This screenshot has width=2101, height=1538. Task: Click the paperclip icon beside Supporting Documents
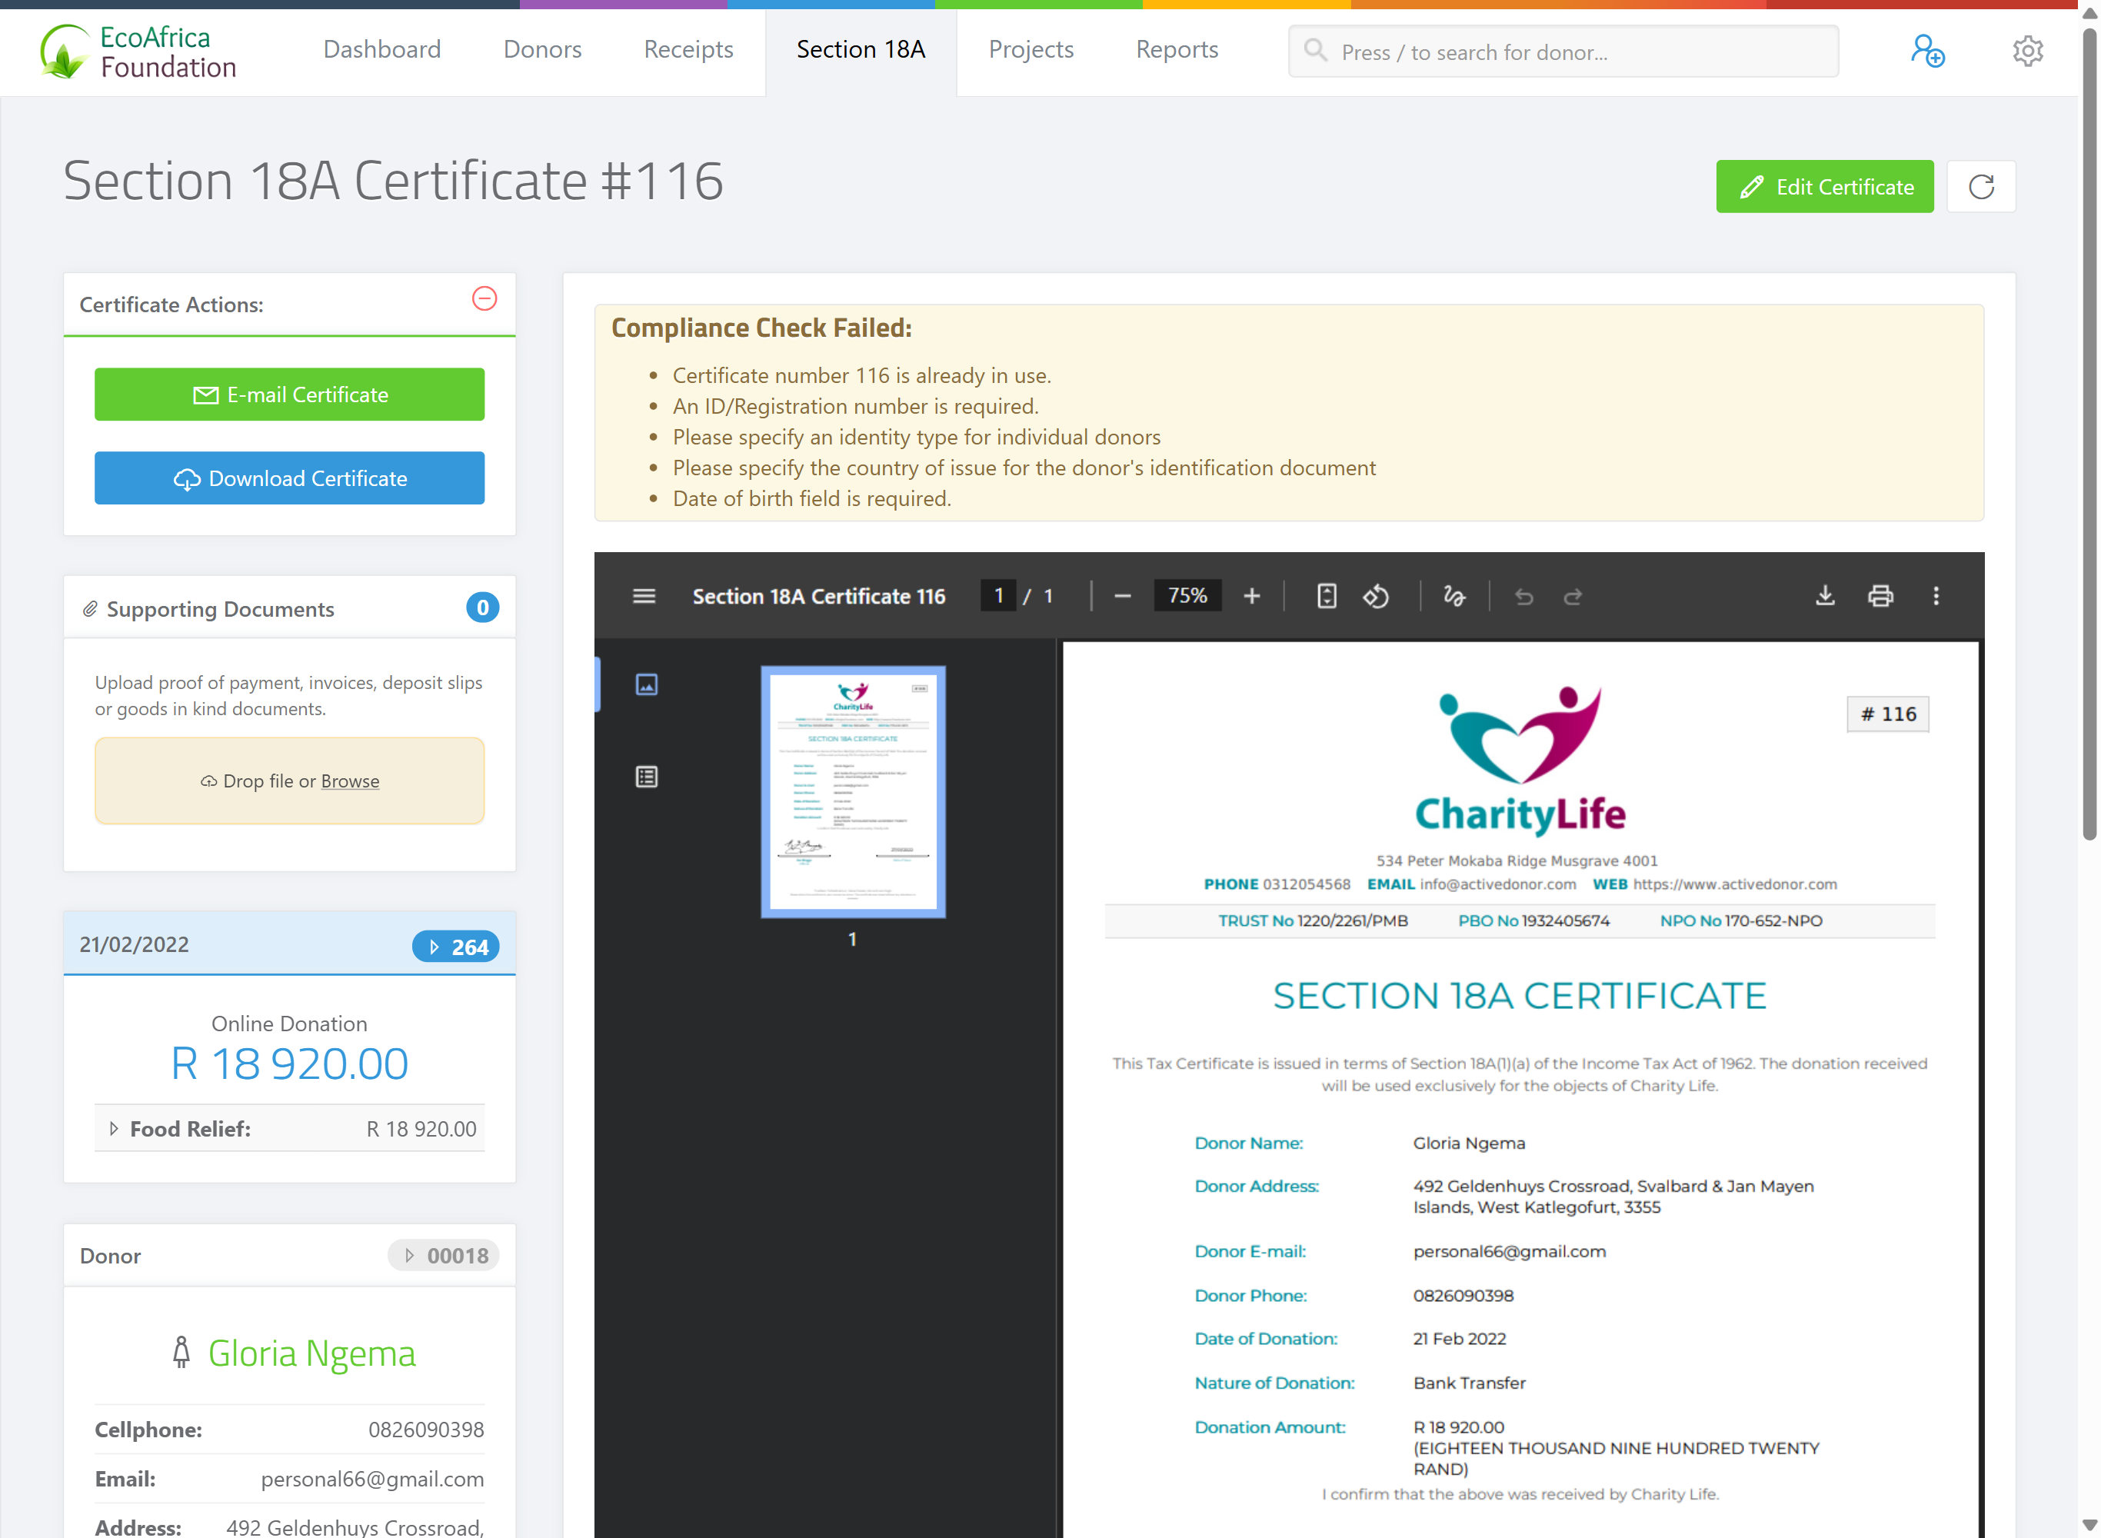point(89,609)
